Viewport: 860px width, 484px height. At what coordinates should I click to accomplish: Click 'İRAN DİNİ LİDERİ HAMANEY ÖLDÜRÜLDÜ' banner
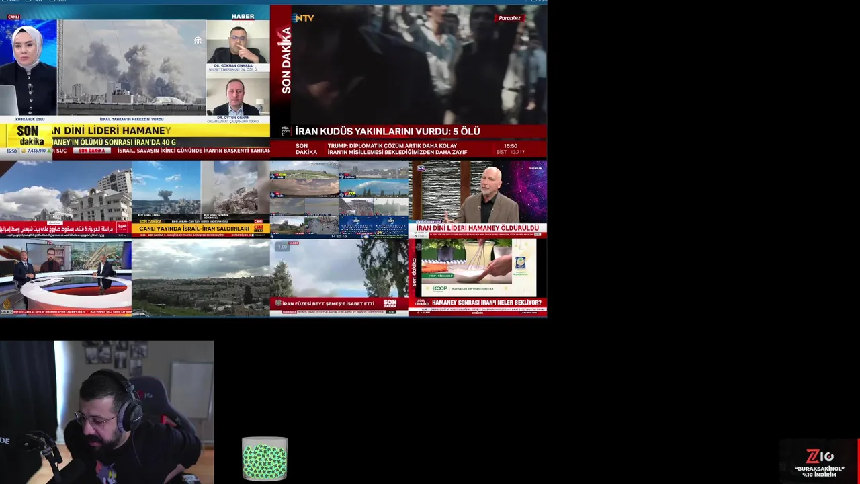click(478, 228)
